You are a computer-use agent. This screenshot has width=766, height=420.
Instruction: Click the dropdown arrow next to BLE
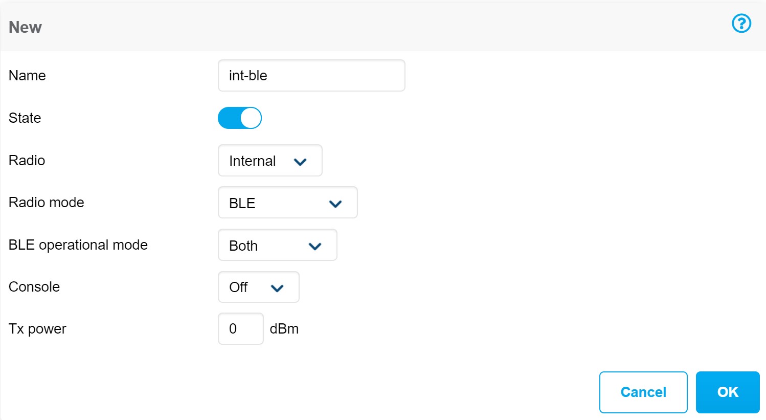pyautogui.click(x=335, y=204)
